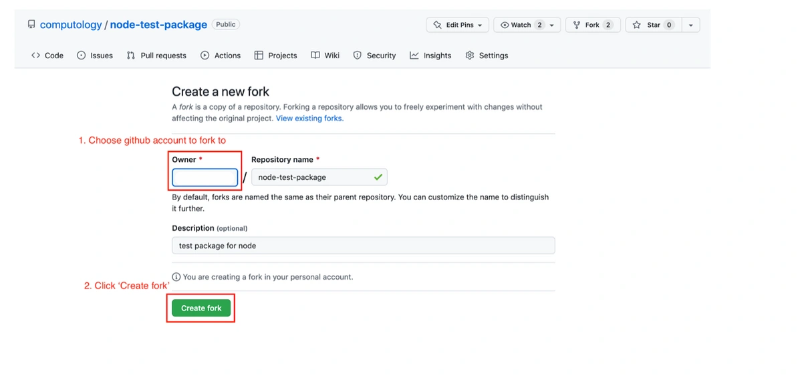This screenshot has height=376, width=802.
Task: Click the pin icon in Edit Pins
Action: [x=438, y=25]
